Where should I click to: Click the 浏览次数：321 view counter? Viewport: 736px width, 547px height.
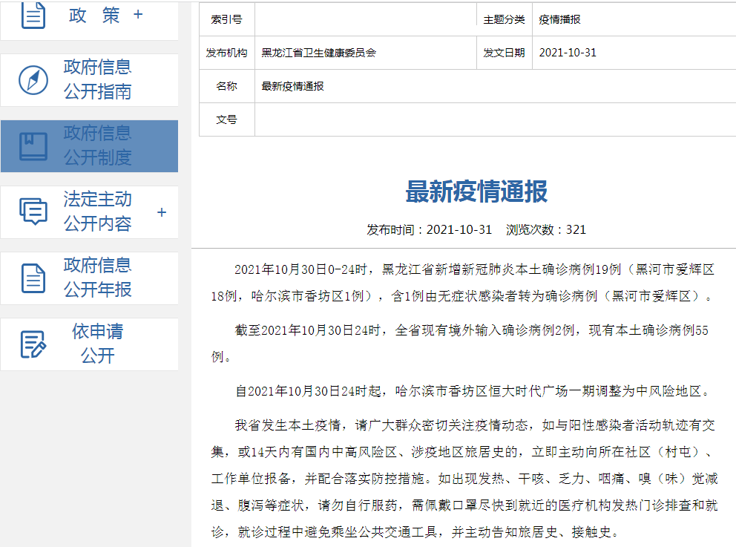click(x=546, y=229)
